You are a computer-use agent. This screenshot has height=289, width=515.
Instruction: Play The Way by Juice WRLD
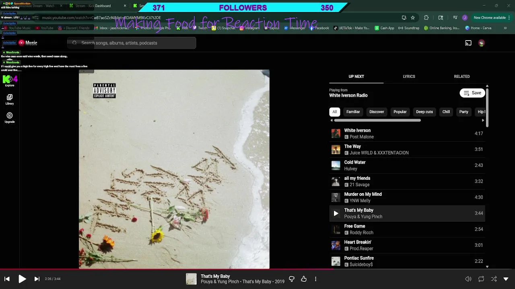click(x=407, y=149)
